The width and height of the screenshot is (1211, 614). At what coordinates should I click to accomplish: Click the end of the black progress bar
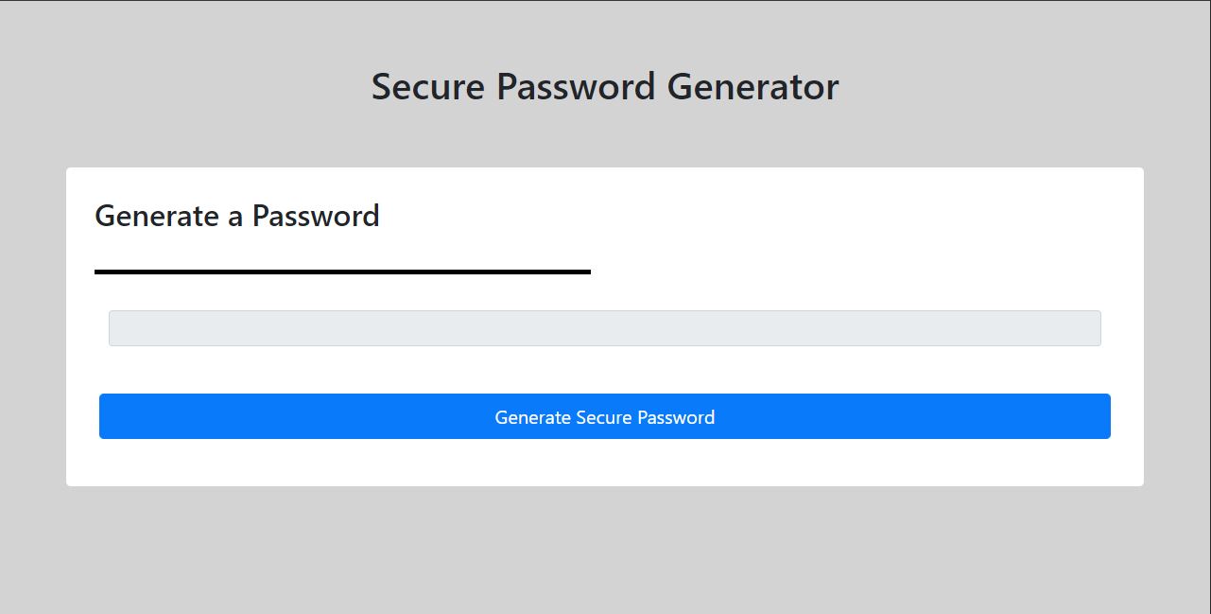point(586,272)
